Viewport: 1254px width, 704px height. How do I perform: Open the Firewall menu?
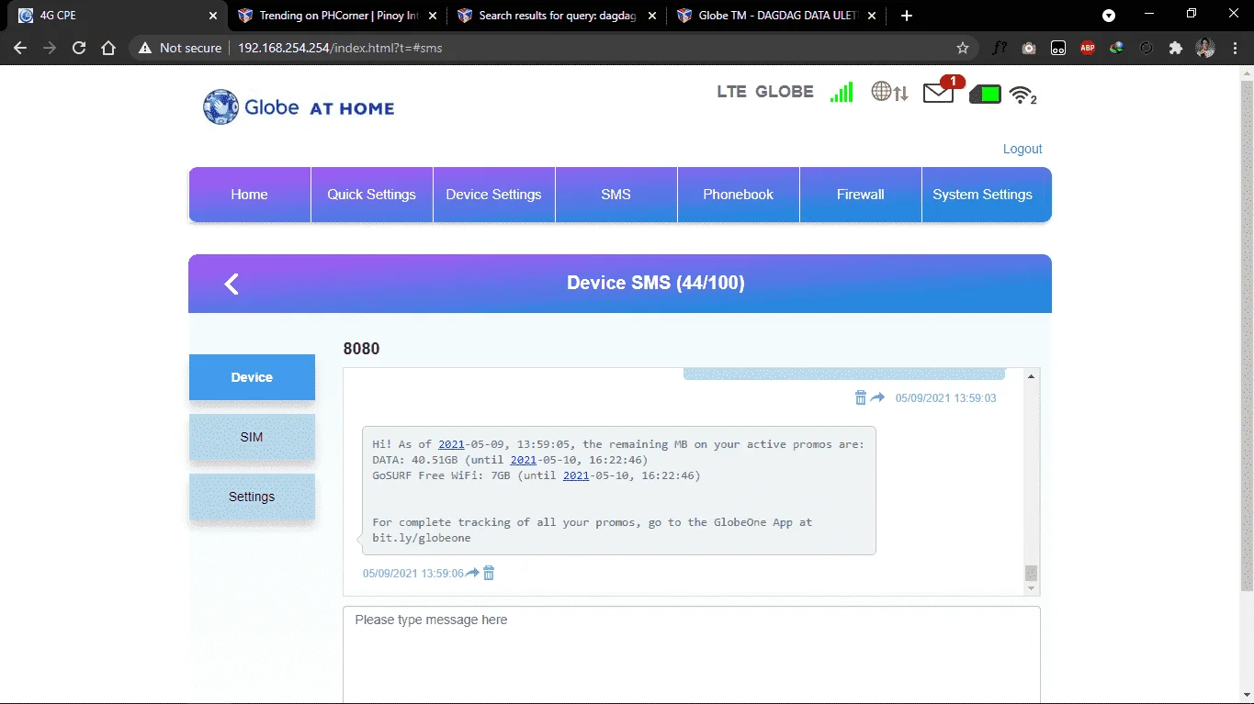tap(861, 195)
